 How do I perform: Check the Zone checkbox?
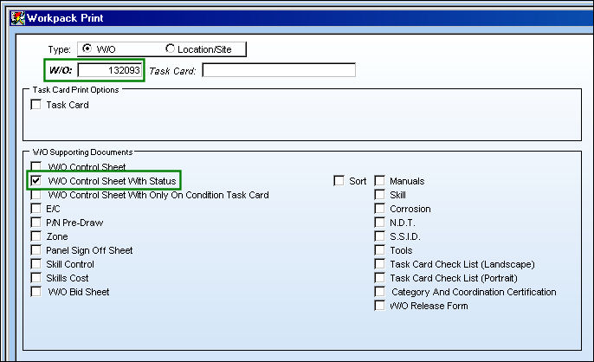(36, 236)
